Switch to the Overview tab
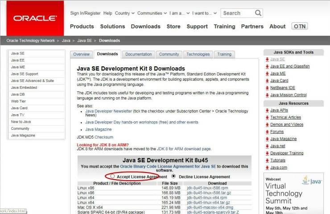 81,54
